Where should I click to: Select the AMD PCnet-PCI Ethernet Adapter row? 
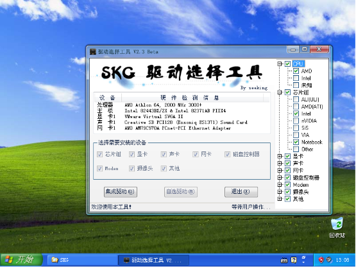[182, 128]
